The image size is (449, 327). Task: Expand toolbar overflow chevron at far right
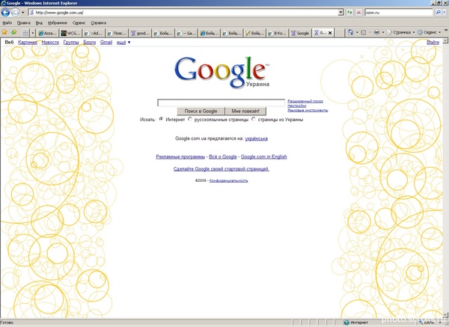[x=446, y=30]
